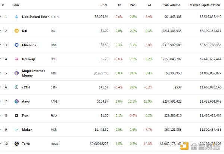
Task: Click the Chainlink hexagon logo
Action: click(16, 45)
